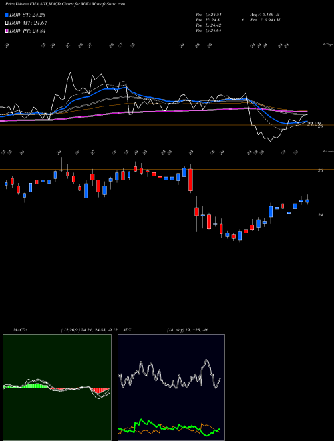Viewport: 334px width, 441px height.
Task: Click the Pre H: 24.8 high value
Action: click(x=208, y=20)
